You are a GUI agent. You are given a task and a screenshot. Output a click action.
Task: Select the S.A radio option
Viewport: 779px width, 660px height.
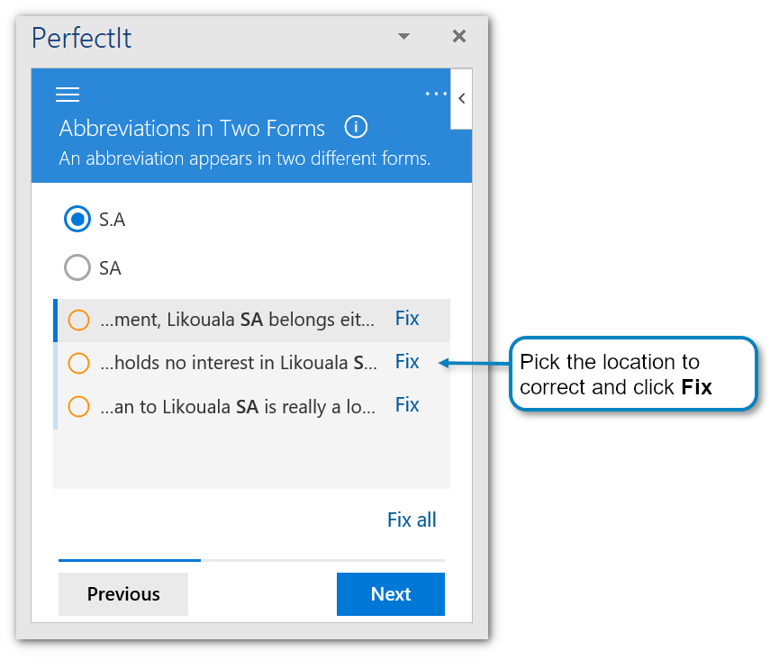click(x=78, y=219)
